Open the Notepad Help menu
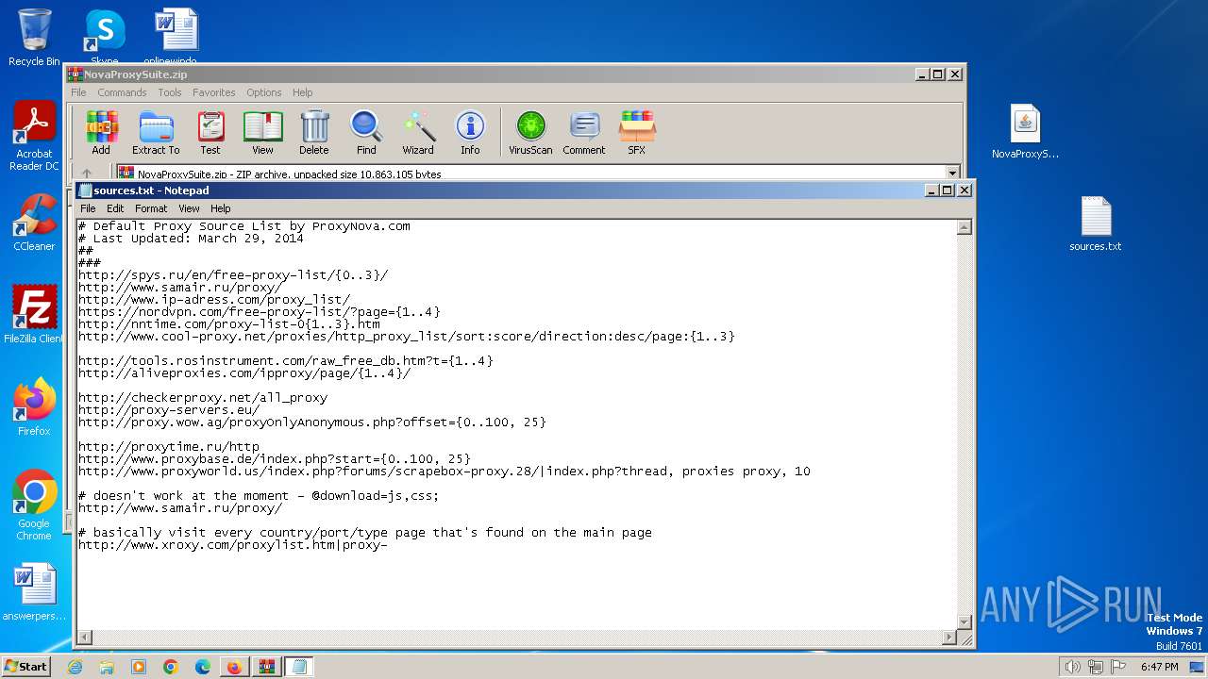1208x679 pixels. 220,208
